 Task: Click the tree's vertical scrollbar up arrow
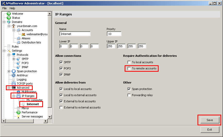pos(49,14)
